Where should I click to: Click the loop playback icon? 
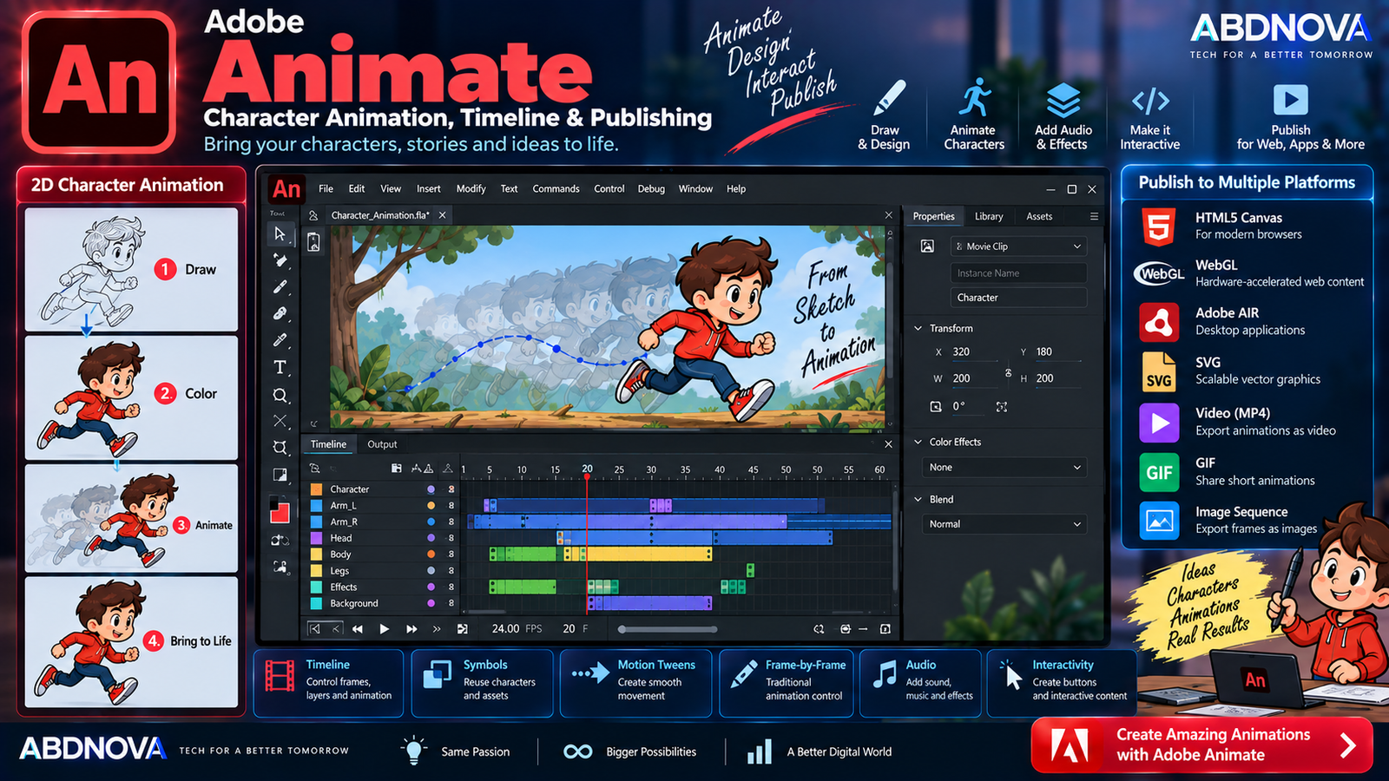819,629
